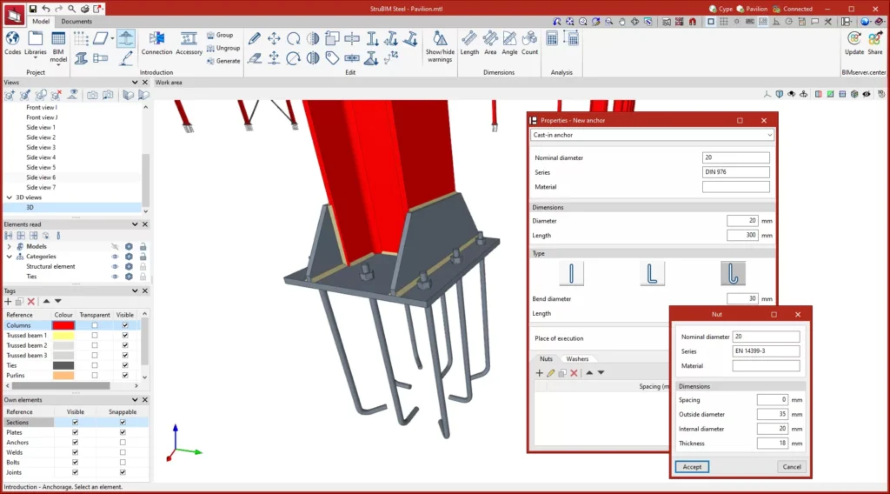Click the red Columns colour swatch
890x494 pixels.
tap(63, 325)
